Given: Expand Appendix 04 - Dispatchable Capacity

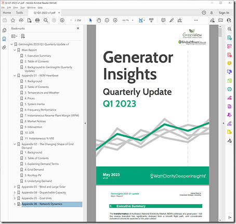Looking at the screenshot, I should [x=15, y=192].
